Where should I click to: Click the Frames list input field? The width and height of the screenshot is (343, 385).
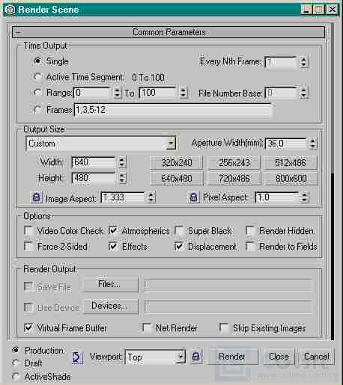[x=172, y=110]
